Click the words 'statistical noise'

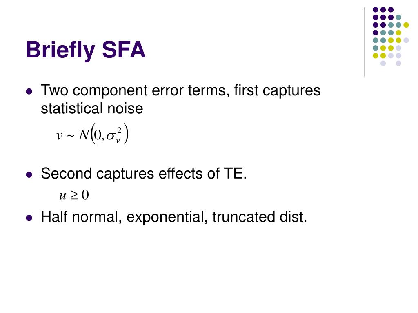[92, 108]
